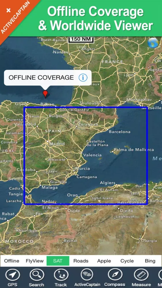Click the Cartagena city label
This screenshot has width=162, height=288.
click(87, 177)
